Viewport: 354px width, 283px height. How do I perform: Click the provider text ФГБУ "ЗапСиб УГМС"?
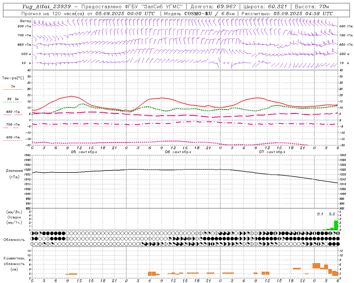pyautogui.click(x=154, y=7)
